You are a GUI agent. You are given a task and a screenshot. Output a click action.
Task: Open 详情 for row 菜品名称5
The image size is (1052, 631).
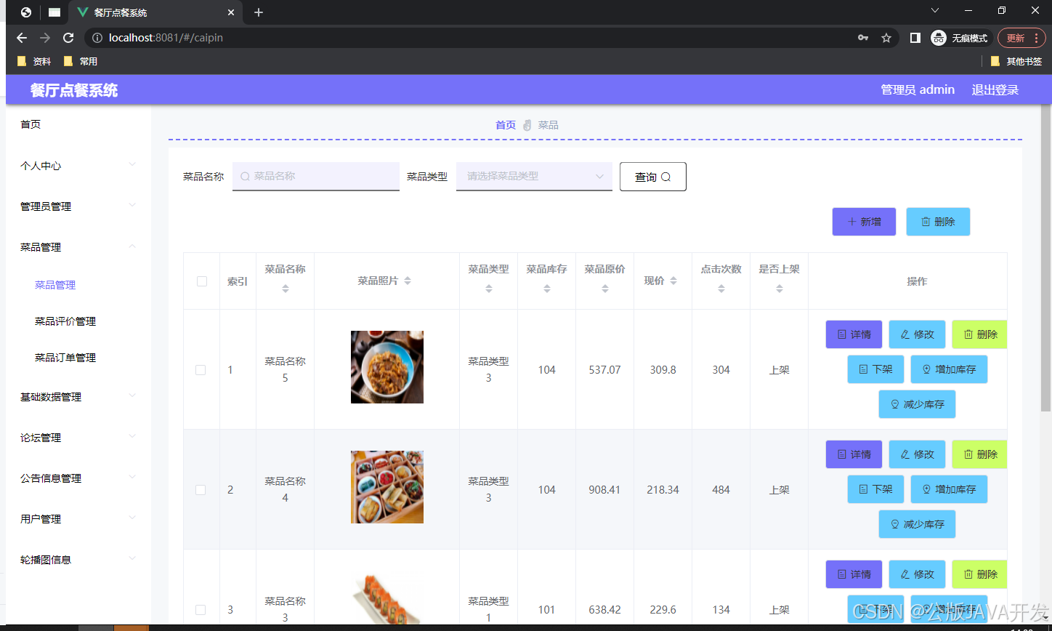point(854,334)
